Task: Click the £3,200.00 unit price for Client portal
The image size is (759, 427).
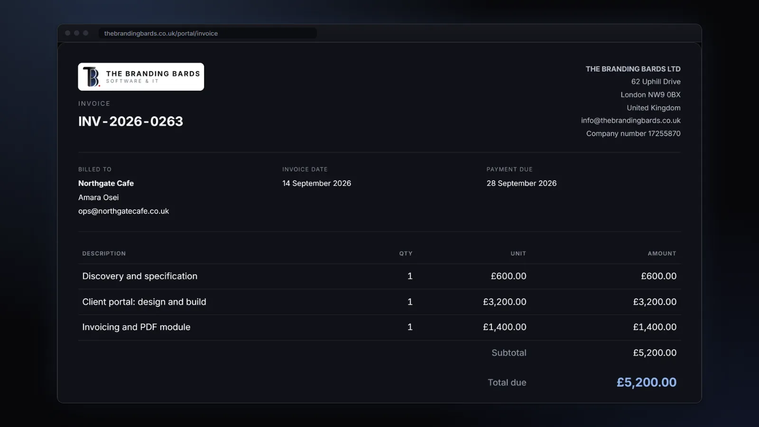Action: 504,302
